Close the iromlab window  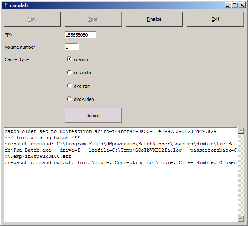click(x=242, y=5)
